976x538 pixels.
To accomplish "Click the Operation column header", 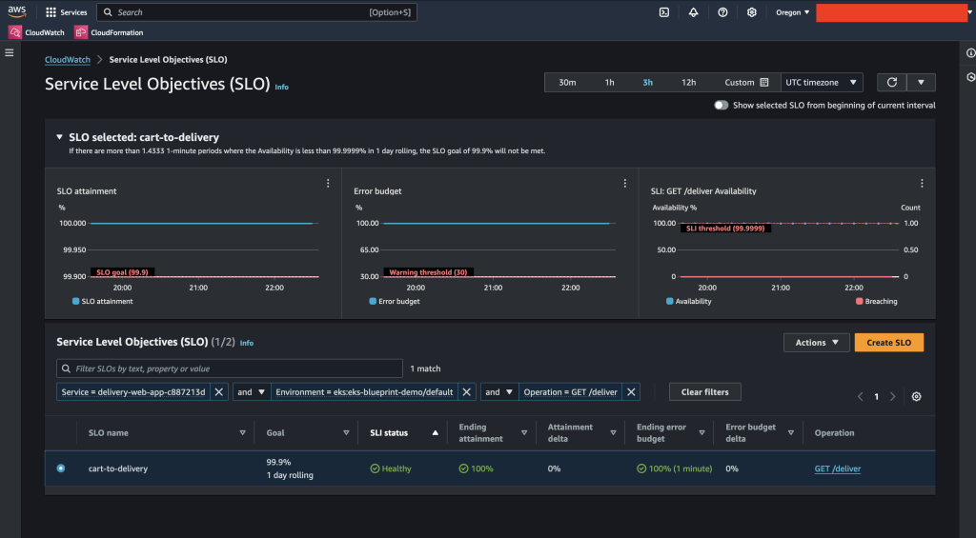I will tap(834, 433).
